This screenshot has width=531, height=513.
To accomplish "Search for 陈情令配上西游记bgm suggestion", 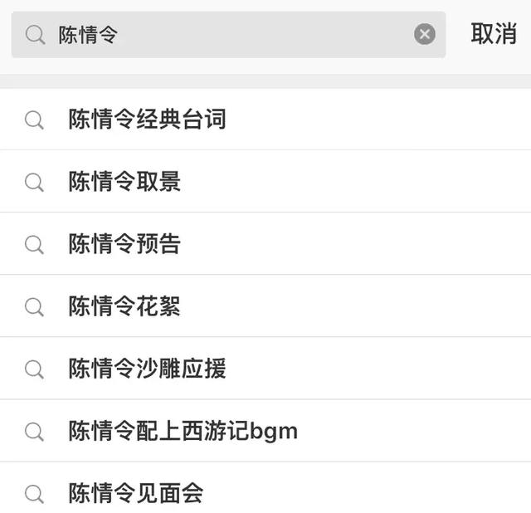I will pos(183,431).
